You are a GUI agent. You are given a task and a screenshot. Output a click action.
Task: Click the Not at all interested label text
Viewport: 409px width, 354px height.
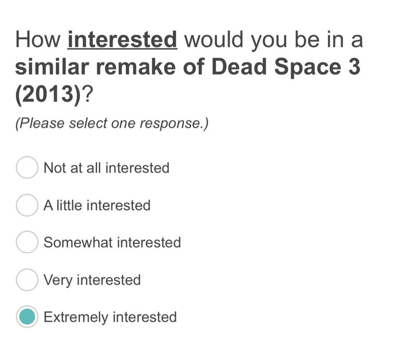(x=106, y=167)
